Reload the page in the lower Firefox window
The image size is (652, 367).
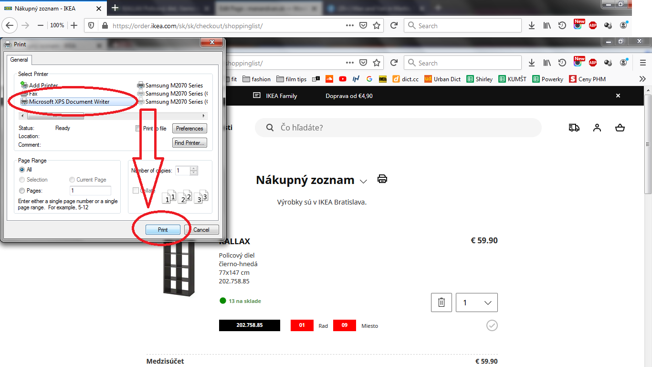[394, 63]
